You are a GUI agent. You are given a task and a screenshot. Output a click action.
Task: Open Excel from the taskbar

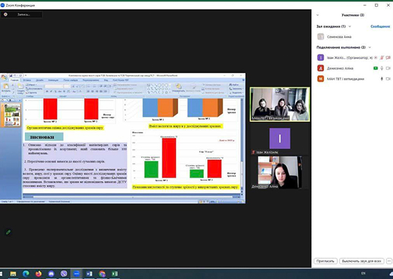[115, 274]
